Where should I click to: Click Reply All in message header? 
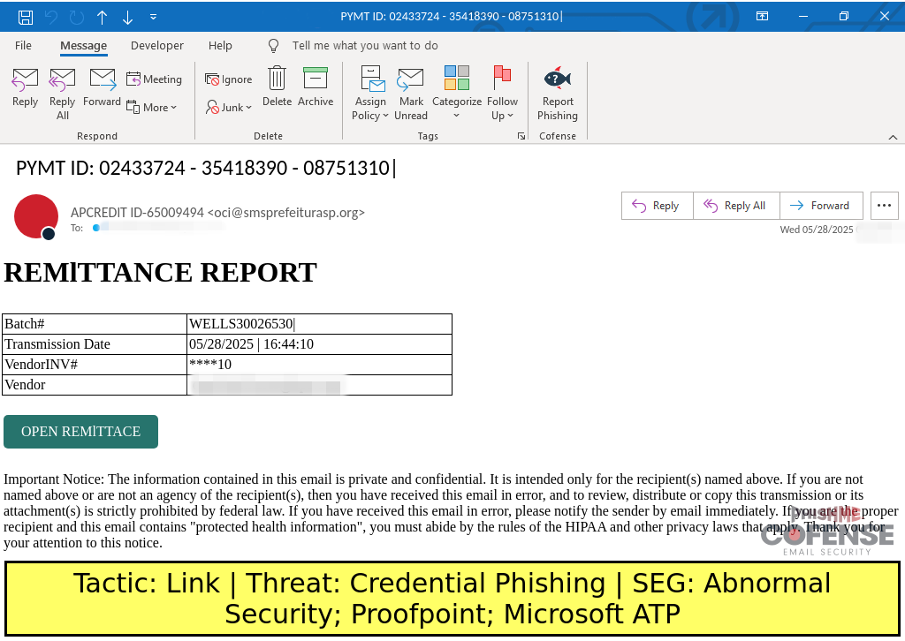(x=736, y=206)
